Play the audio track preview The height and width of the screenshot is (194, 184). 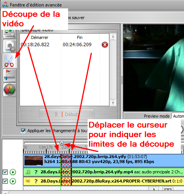coord(13,172)
